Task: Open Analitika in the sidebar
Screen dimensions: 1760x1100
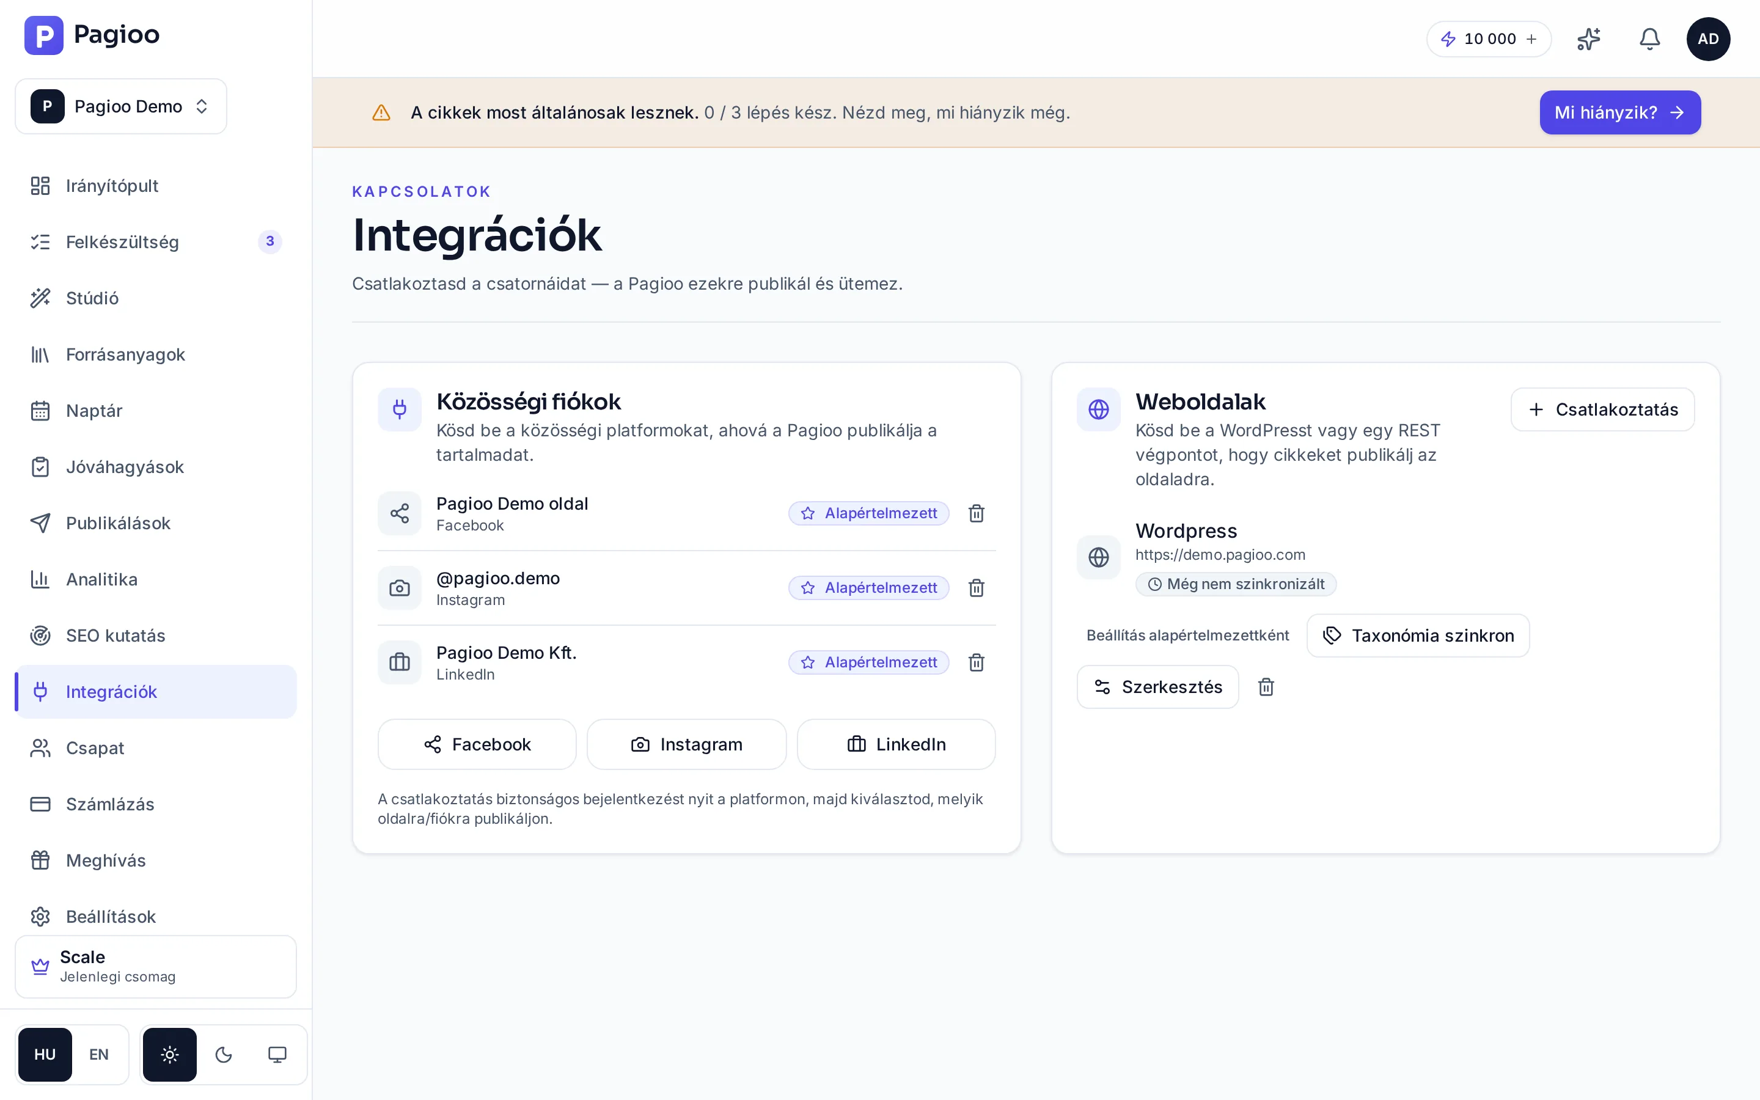Action: click(x=156, y=580)
